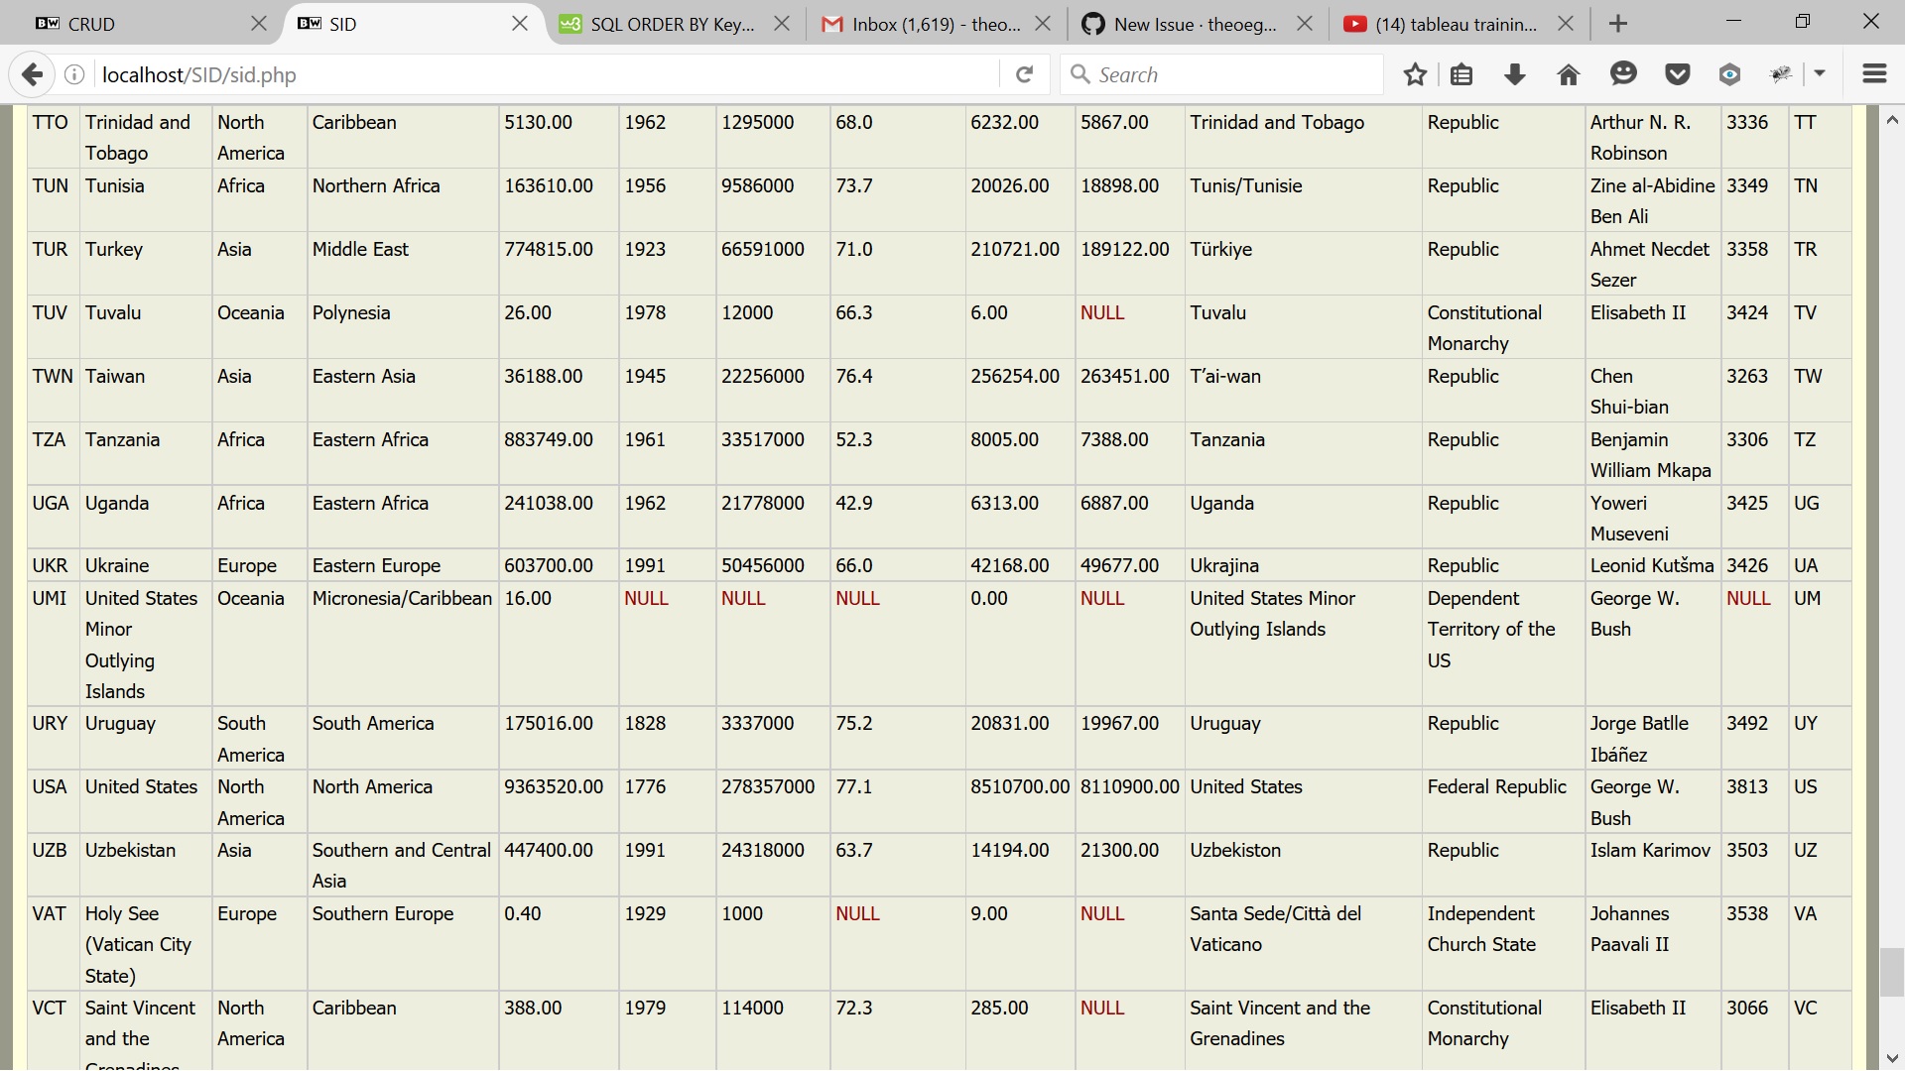The width and height of the screenshot is (1905, 1071).
Task: Open the downloads arrow icon
Action: 1515,74
